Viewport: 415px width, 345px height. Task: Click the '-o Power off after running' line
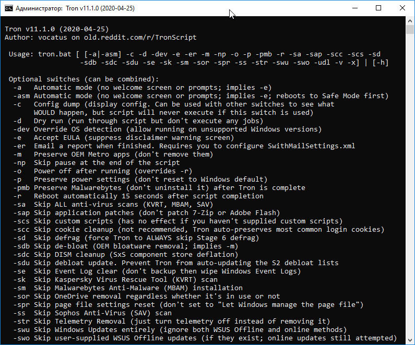(x=103, y=171)
